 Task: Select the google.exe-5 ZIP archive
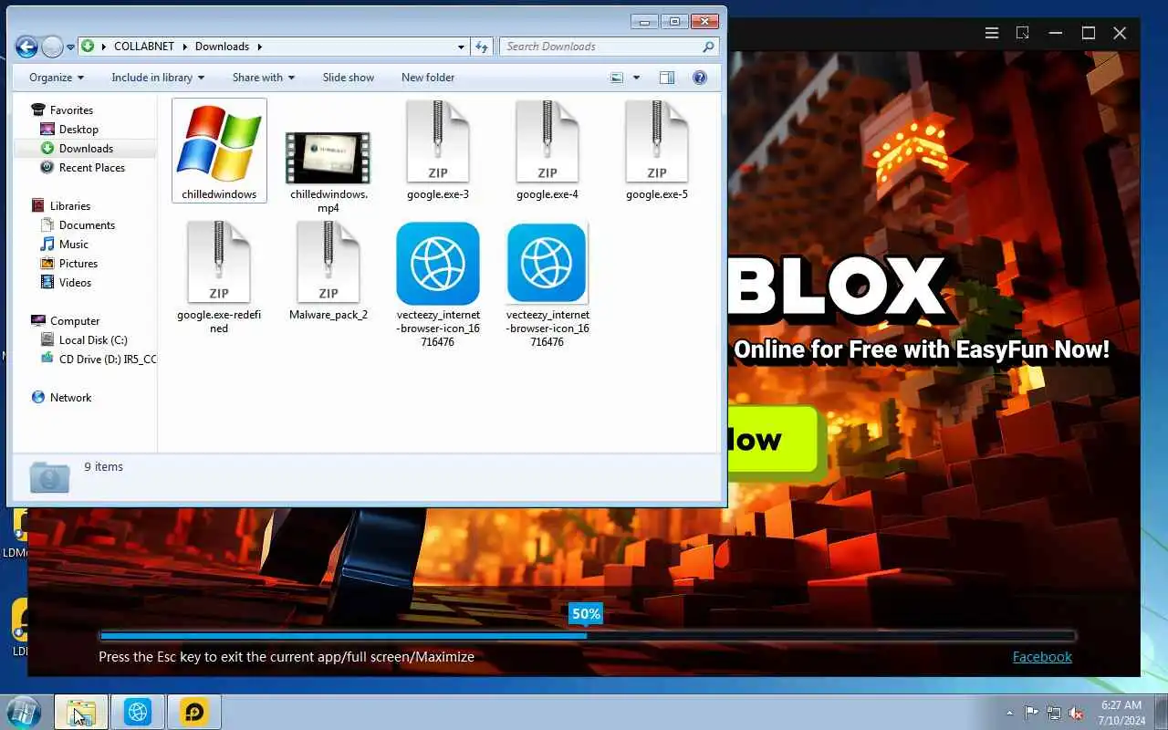tap(657, 150)
